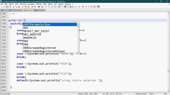Click the ABC spell check icon
This screenshot has height=95, width=170.
pos(98,7)
